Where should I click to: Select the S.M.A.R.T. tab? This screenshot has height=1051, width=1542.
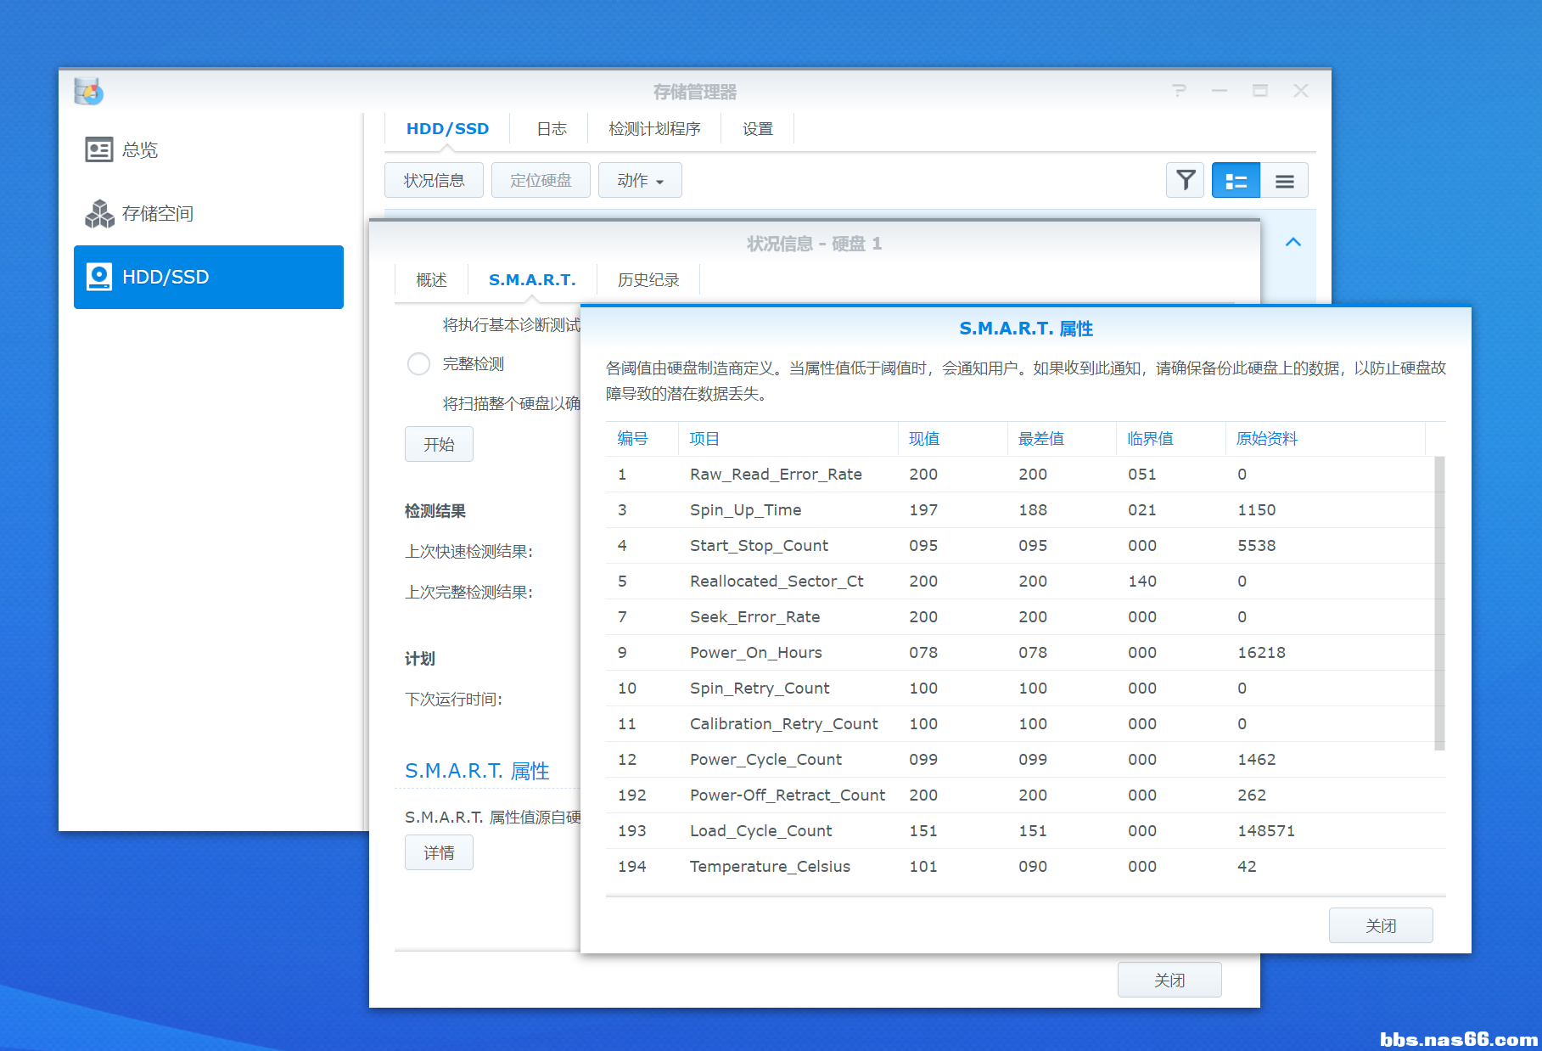[532, 280]
